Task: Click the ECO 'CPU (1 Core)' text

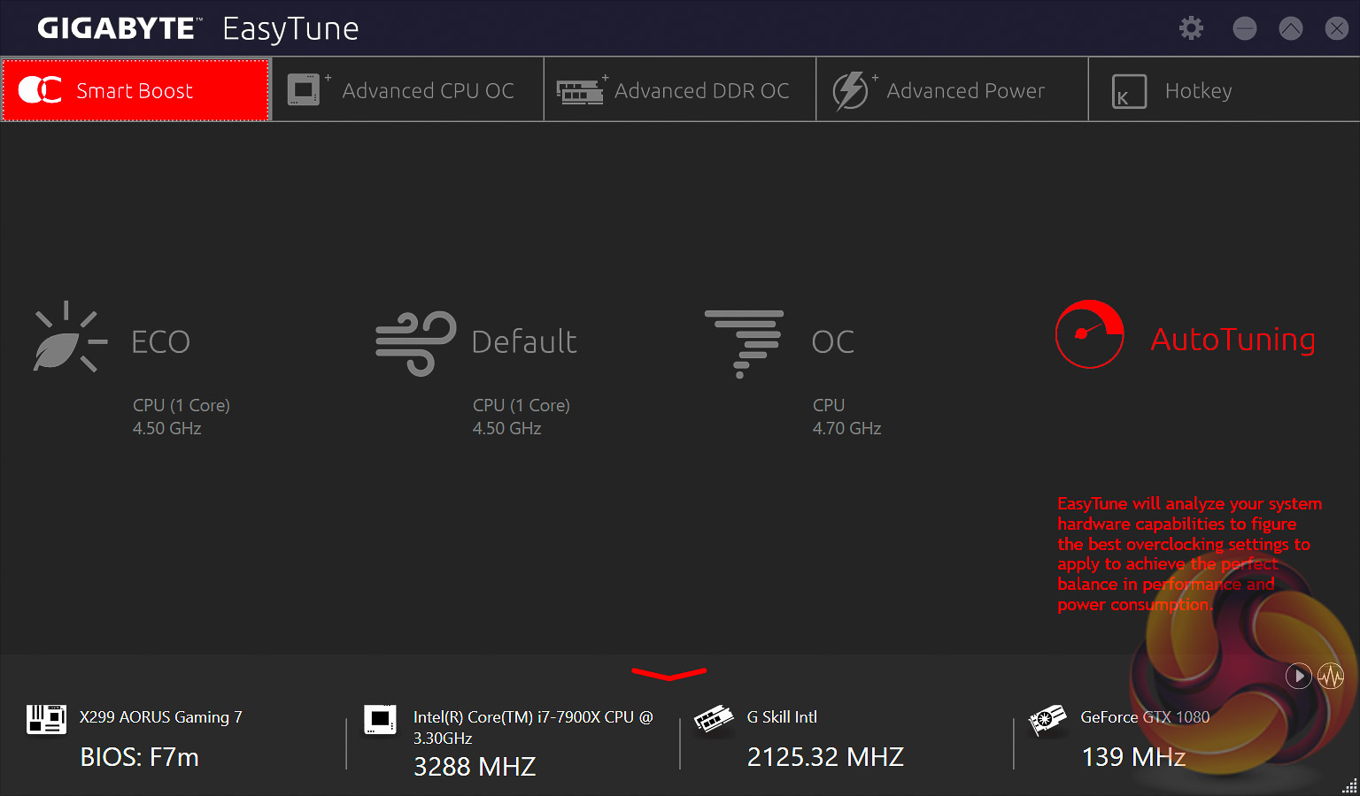Action: [182, 405]
